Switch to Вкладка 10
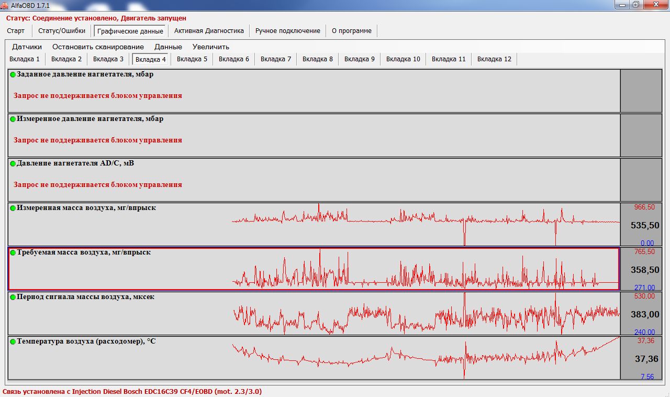Screen dimensions: 670x397 click(x=403, y=59)
